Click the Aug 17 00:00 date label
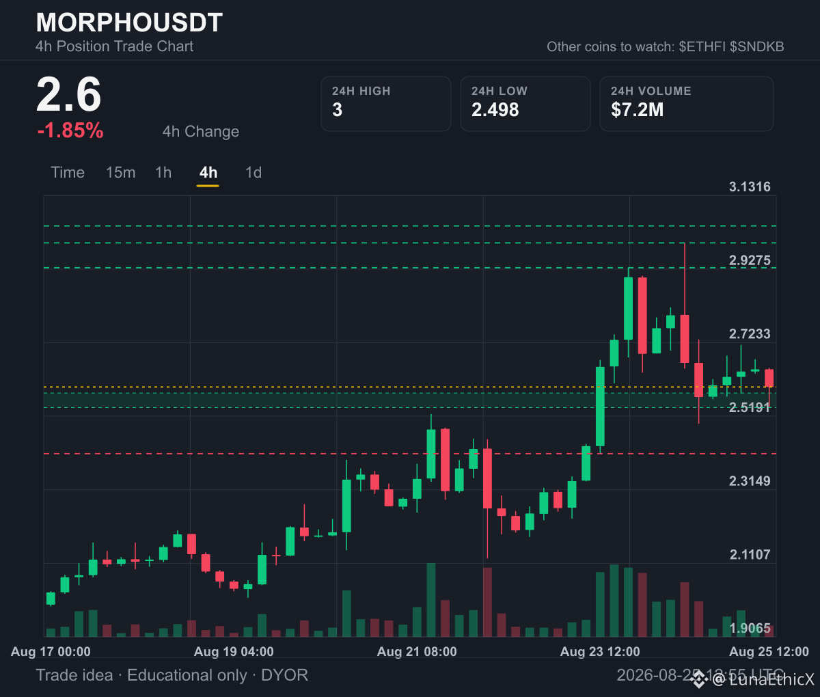This screenshot has width=820, height=697. (x=51, y=652)
